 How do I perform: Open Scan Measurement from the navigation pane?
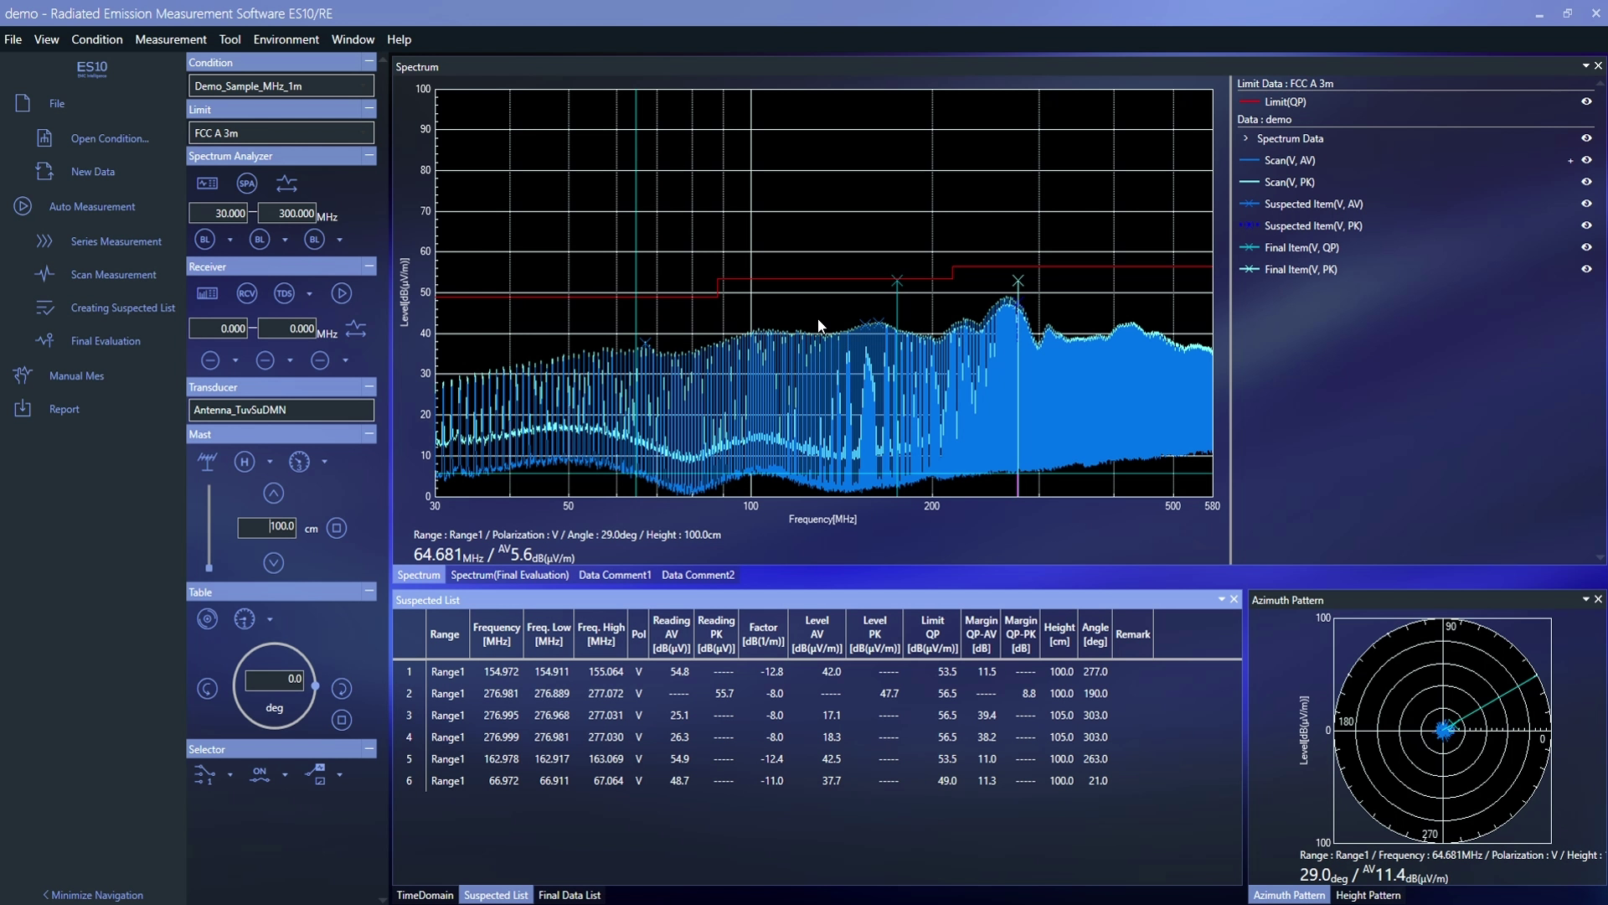click(115, 274)
